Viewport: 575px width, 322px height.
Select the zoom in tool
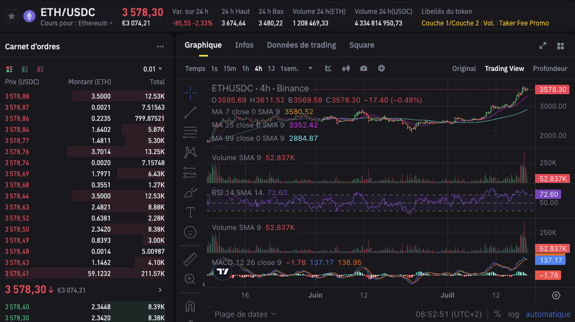tap(190, 279)
